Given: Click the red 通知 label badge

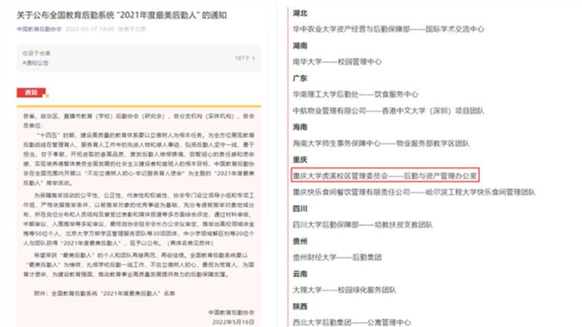Looking at the screenshot, I should point(31,92).
